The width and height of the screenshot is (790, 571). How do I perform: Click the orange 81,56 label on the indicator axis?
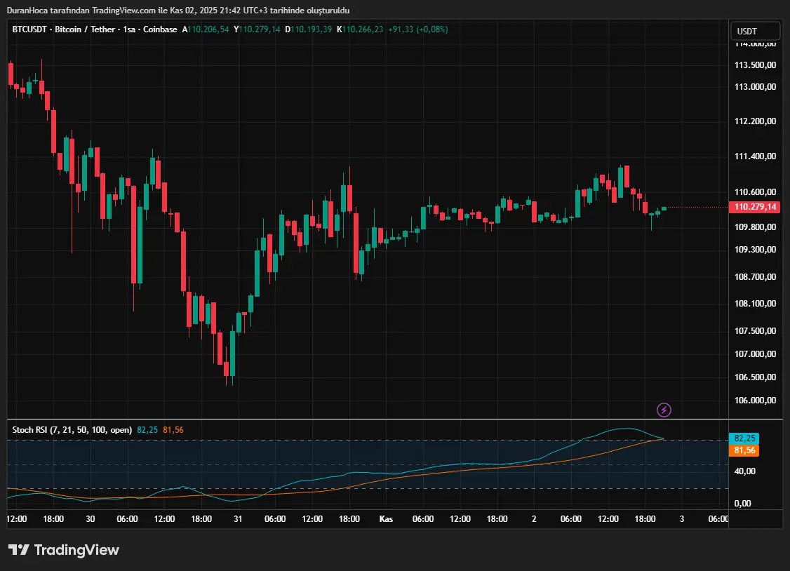pyautogui.click(x=745, y=450)
